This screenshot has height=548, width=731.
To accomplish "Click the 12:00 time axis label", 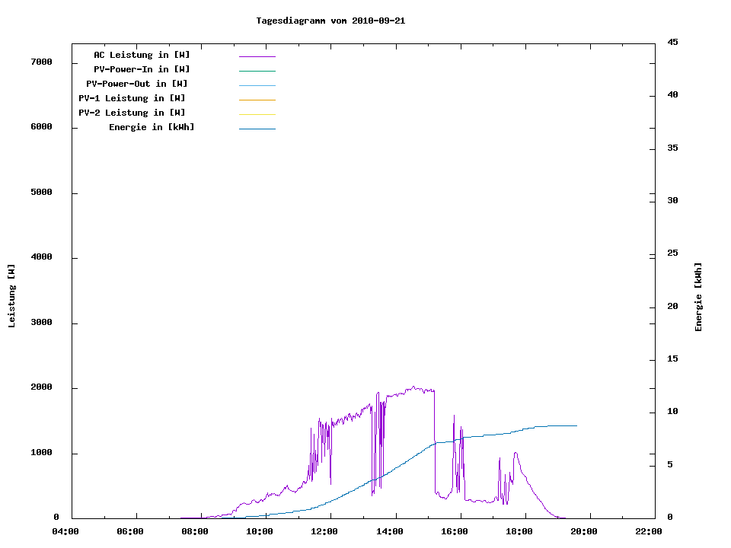I will [324, 531].
